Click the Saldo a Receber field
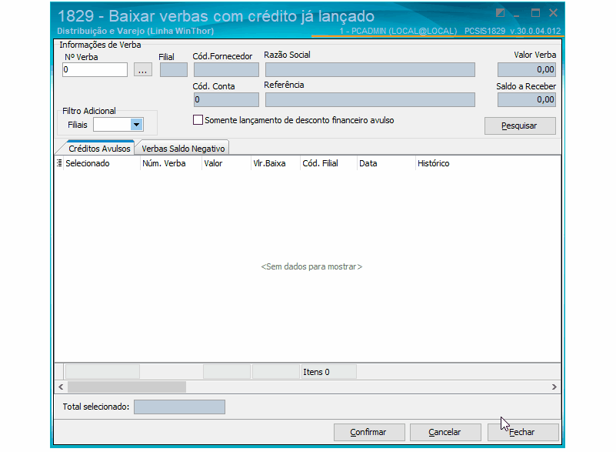 pos(527,99)
